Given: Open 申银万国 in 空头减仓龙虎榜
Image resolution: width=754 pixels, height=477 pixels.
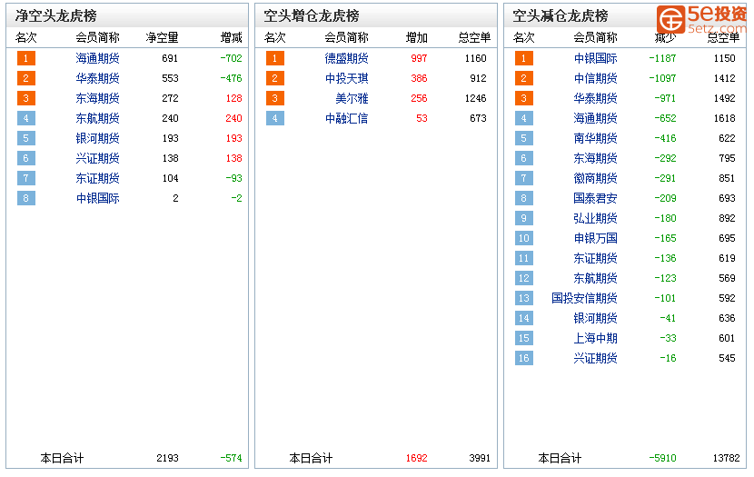Looking at the screenshot, I should click(595, 238).
